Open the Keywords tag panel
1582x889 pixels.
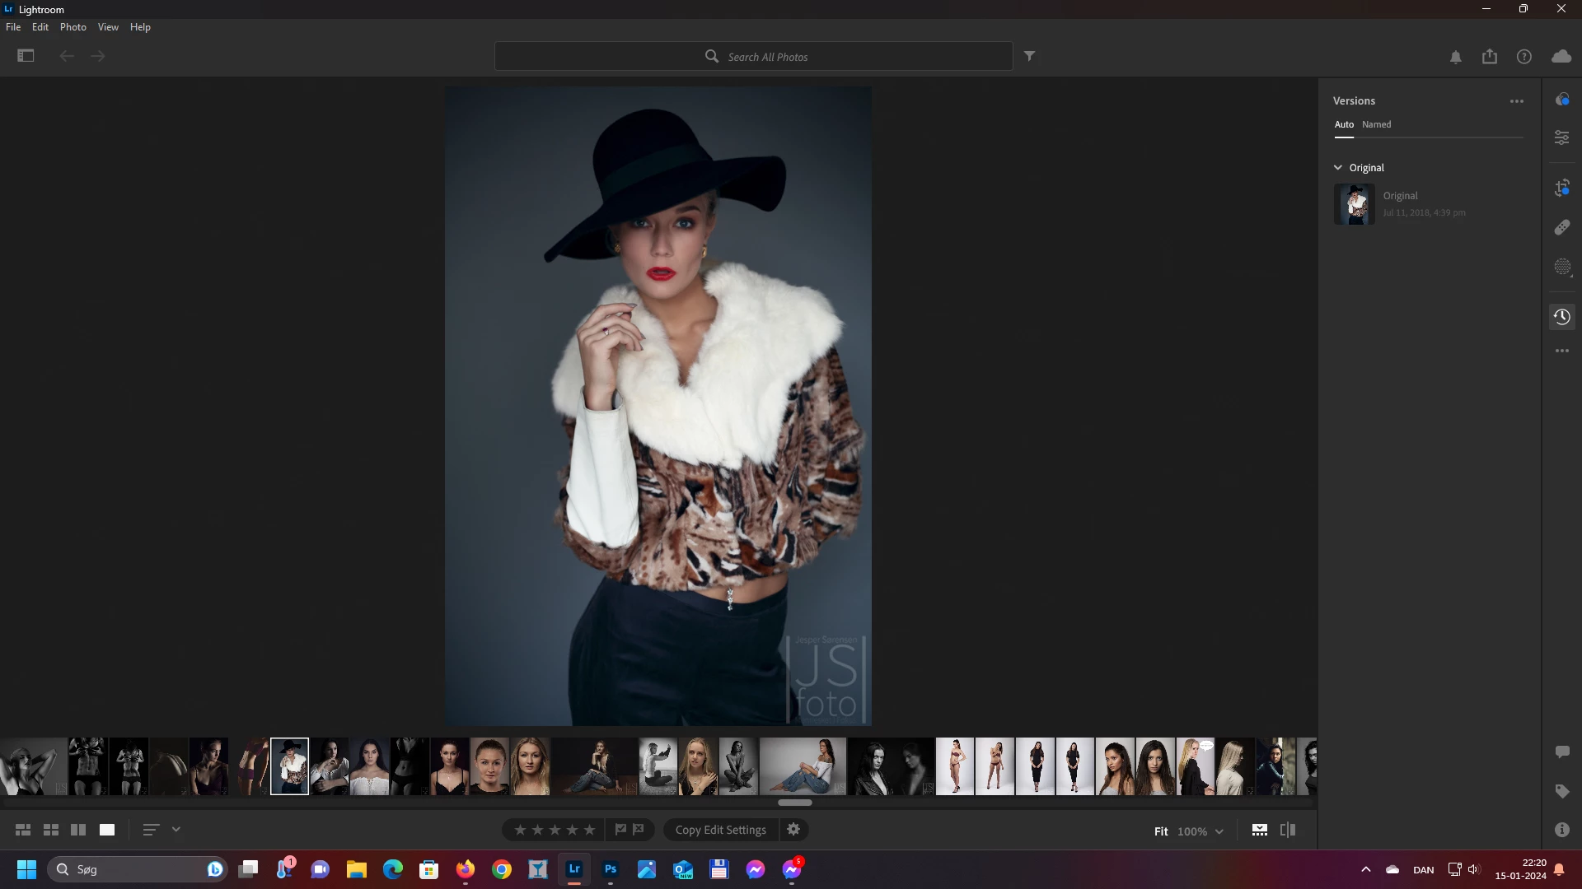[x=1561, y=791]
